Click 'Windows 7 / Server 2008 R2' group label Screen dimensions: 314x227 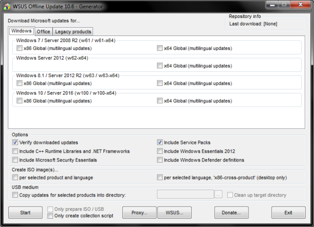tap(66, 41)
